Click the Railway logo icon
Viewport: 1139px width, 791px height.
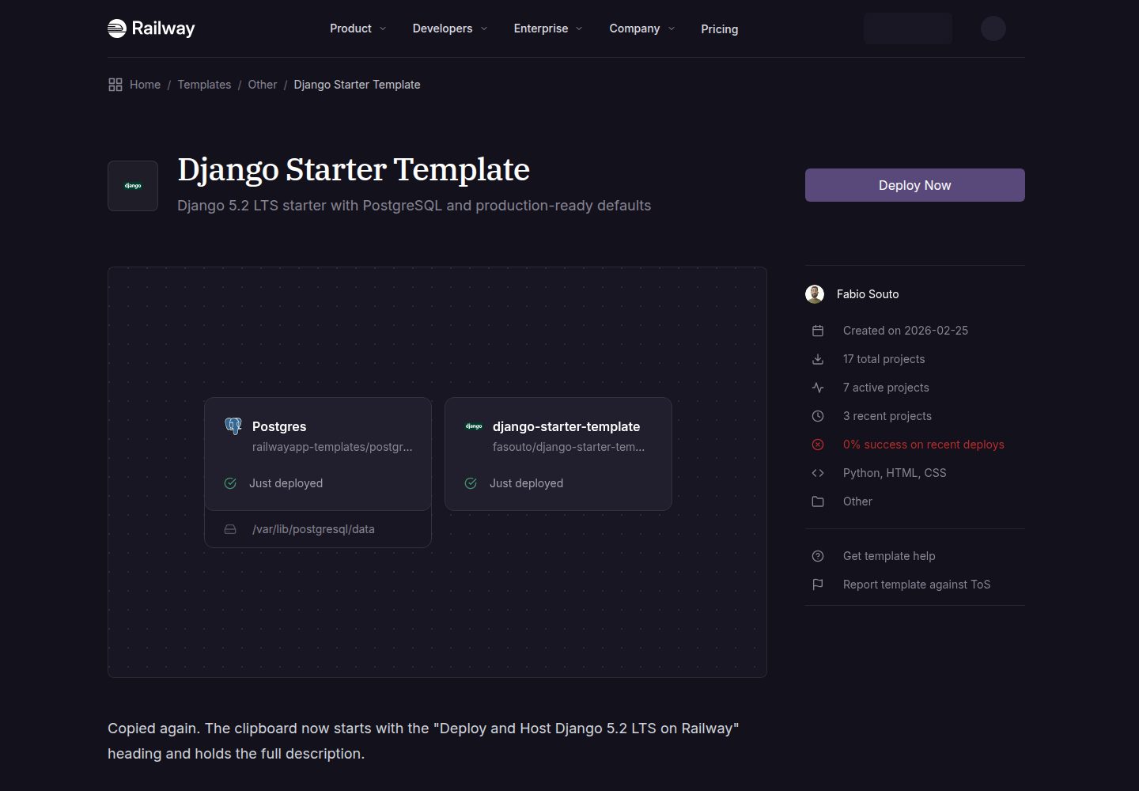(x=117, y=28)
